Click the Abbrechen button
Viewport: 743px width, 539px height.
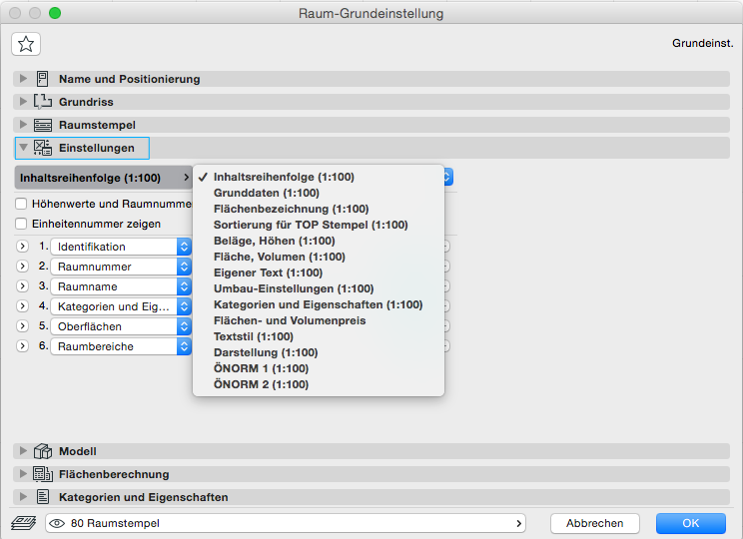coord(594,523)
